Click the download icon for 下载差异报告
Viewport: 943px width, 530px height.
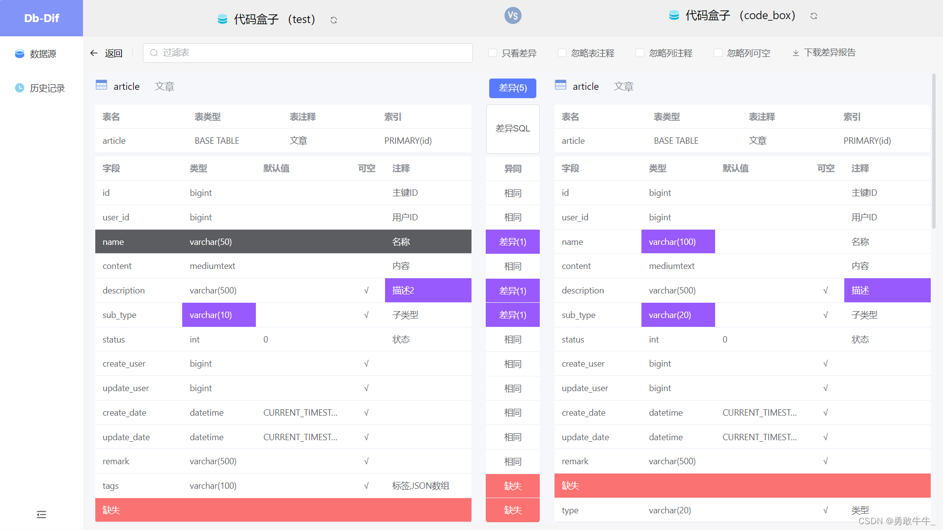coord(796,53)
